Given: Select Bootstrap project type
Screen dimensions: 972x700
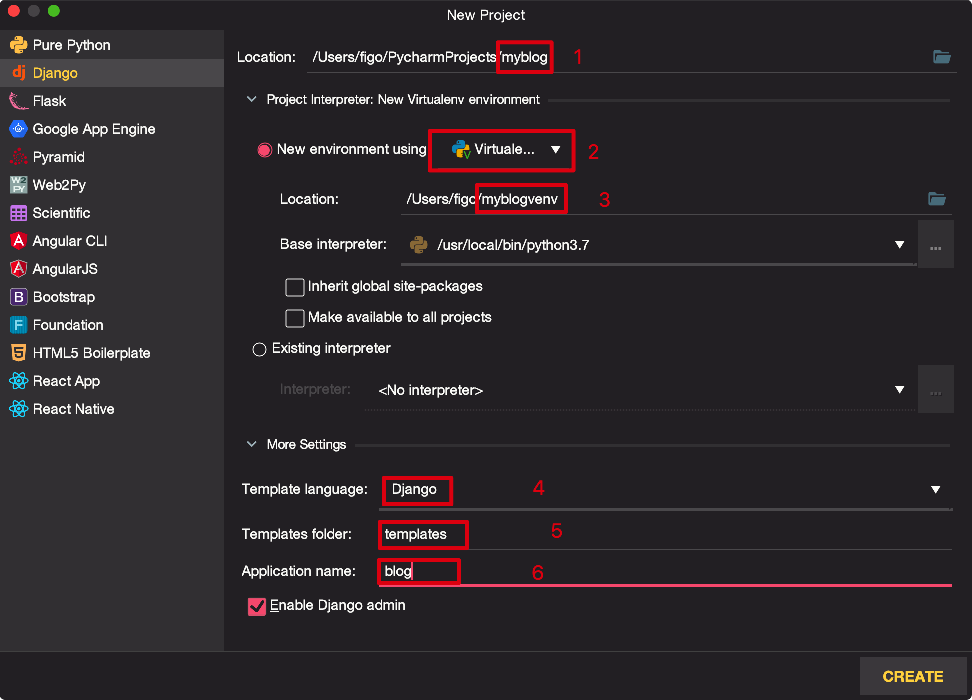Looking at the screenshot, I should tap(112, 297).
